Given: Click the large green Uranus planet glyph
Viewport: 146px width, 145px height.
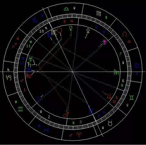Looking at the screenshot, I should (x=31, y=59).
